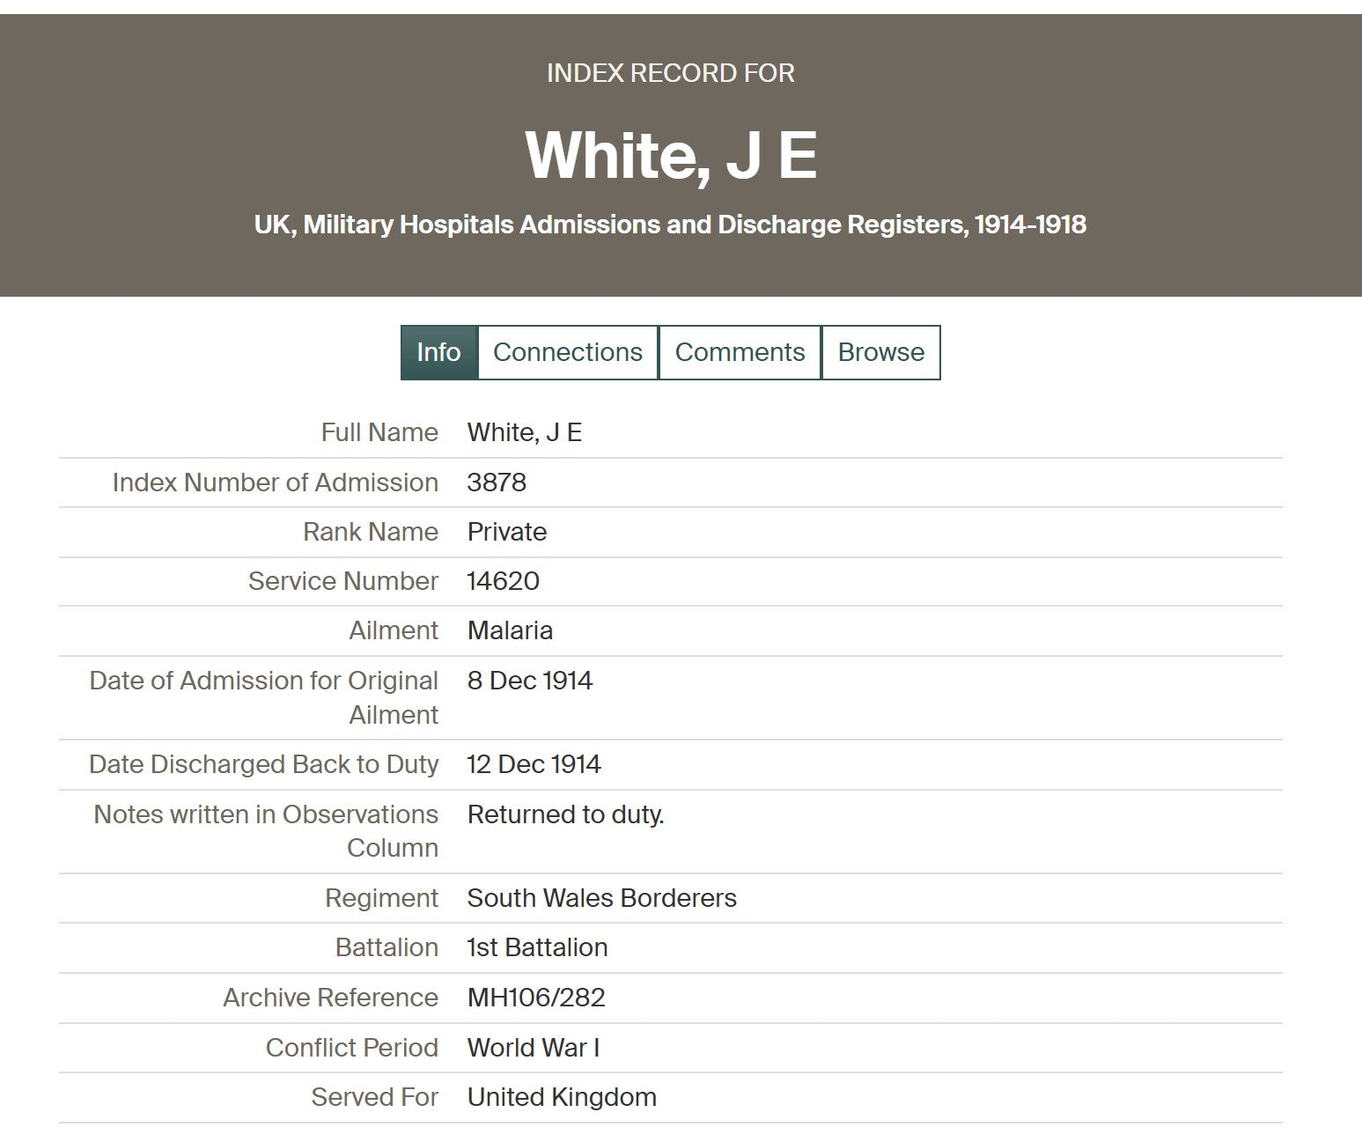Screen dimensions: 1362x1127
Task: Click the Full Name value White, J E
Action: [524, 432]
